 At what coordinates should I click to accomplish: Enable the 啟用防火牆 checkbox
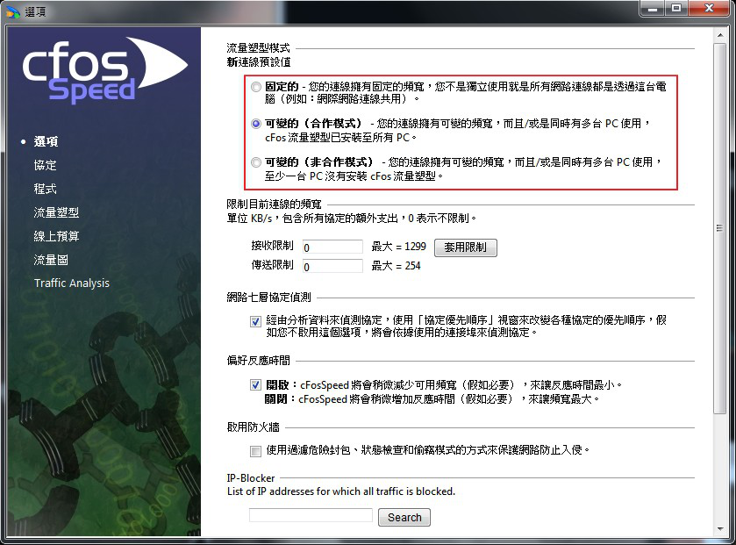(x=255, y=451)
